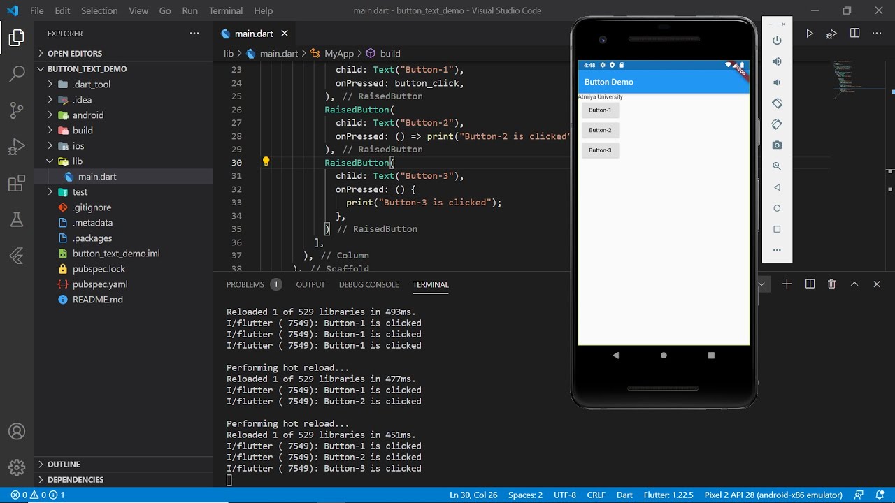Screen dimensions: 895x503
Task: Click errors and warnings count in status bar
Action: pos(38,495)
